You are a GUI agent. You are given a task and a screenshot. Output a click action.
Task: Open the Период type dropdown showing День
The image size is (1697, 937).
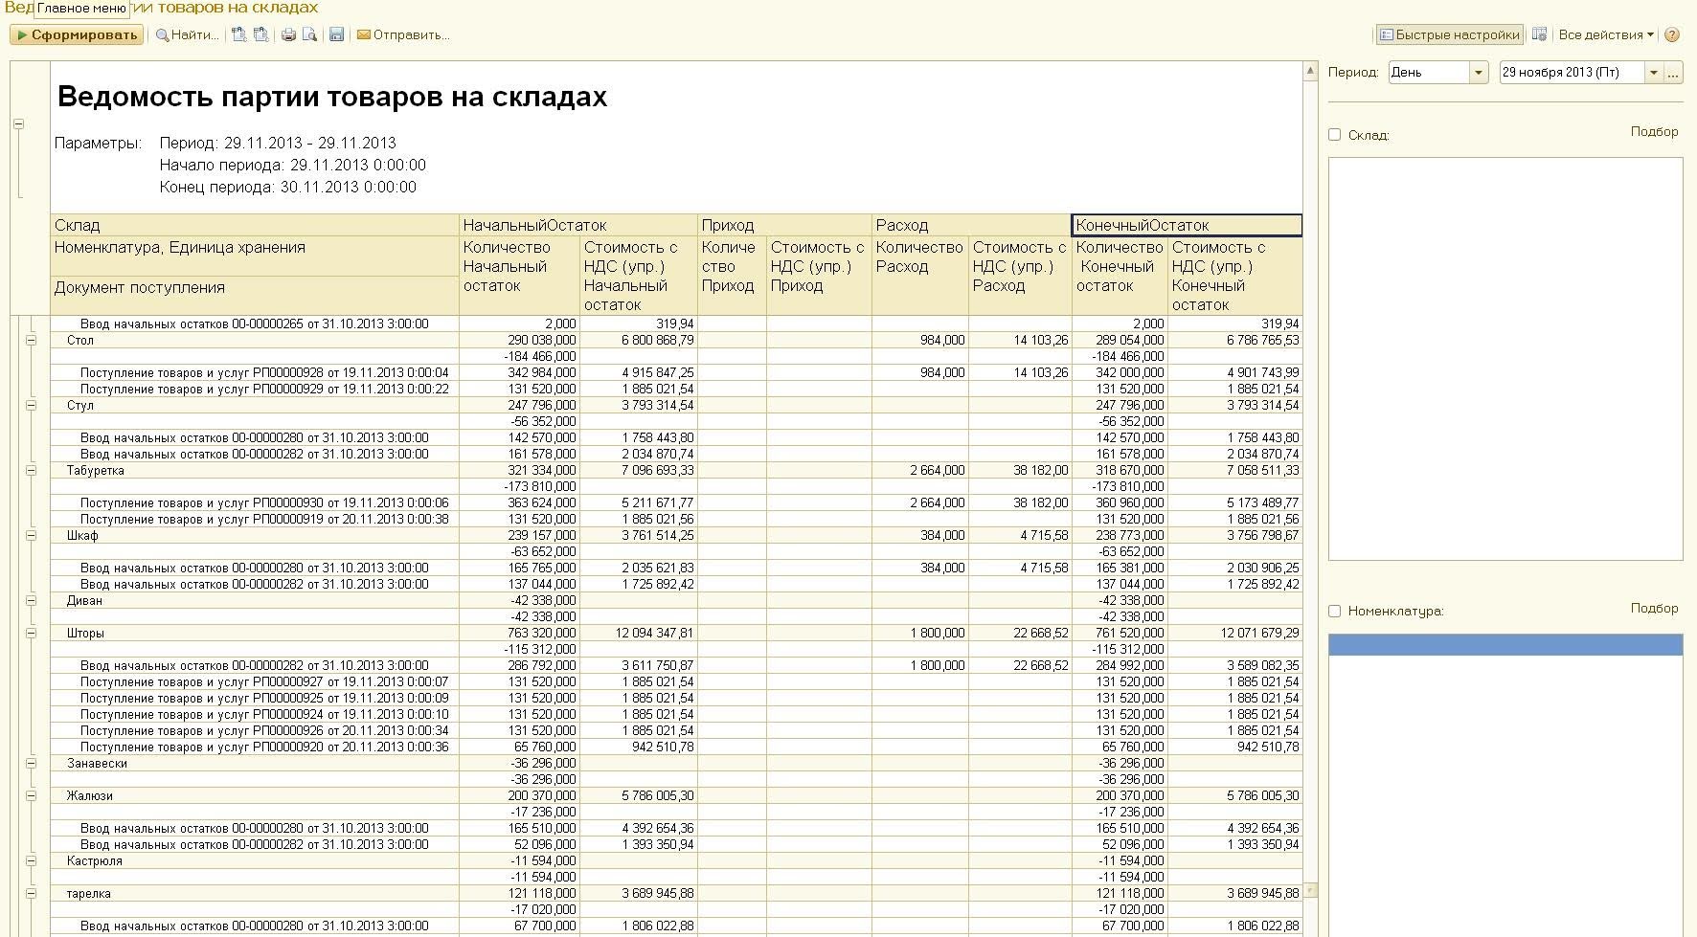coord(1479,73)
